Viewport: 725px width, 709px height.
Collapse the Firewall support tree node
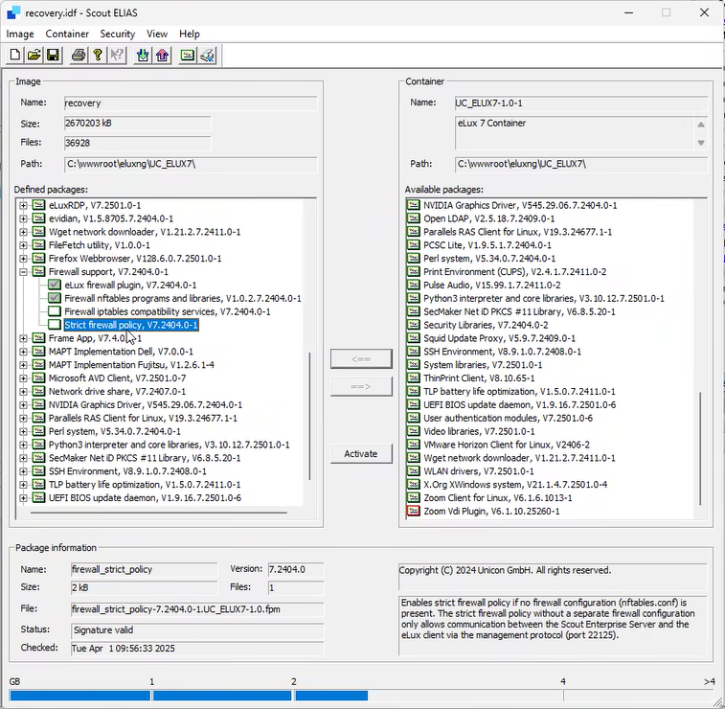click(x=23, y=272)
